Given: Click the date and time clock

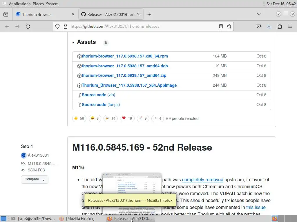Looking at the screenshot, I should click(x=281, y=4).
